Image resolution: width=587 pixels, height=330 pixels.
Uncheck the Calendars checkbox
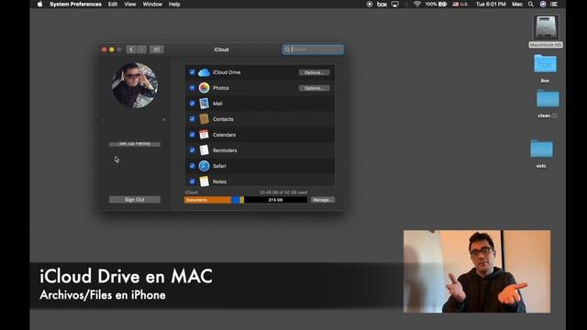coord(192,135)
